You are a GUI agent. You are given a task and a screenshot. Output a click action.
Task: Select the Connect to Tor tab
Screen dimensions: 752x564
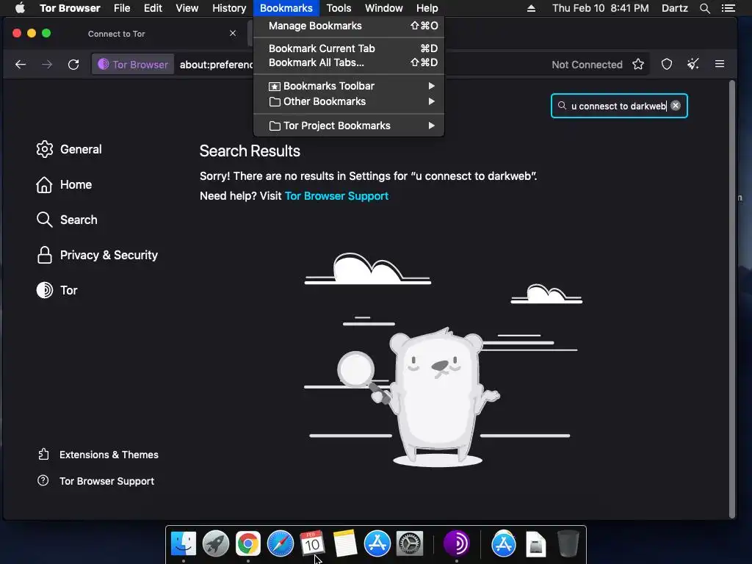(125, 34)
